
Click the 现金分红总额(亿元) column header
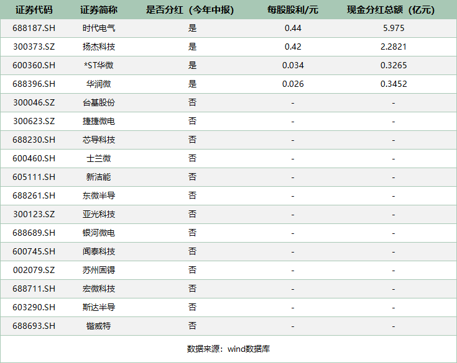click(391, 10)
